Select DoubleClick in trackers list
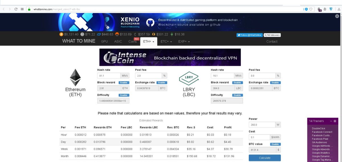Viewport: 342px width, 162px height. point(319,128)
